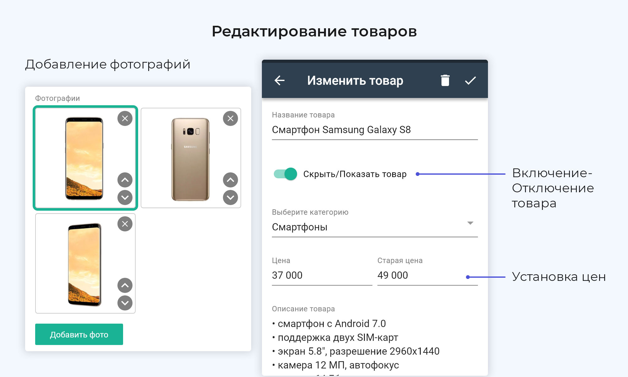Move the back-view photo down
Image resolution: width=628 pixels, height=377 pixels.
pyautogui.click(x=230, y=198)
